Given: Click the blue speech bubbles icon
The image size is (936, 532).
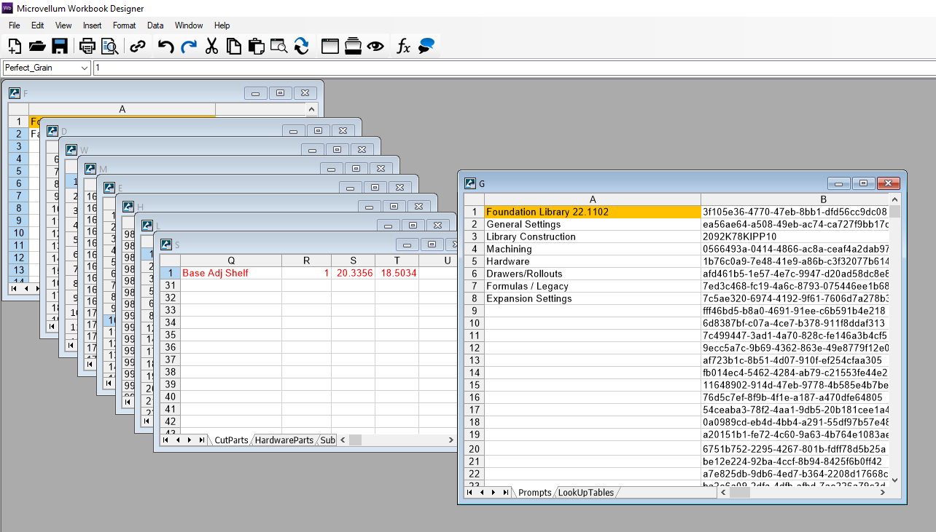Looking at the screenshot, I should (x=426, y=46).
